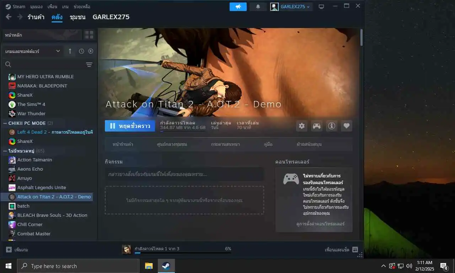Show game info icon
The image size is (455, 273).
pyautogui.click(x=332, y=125)
